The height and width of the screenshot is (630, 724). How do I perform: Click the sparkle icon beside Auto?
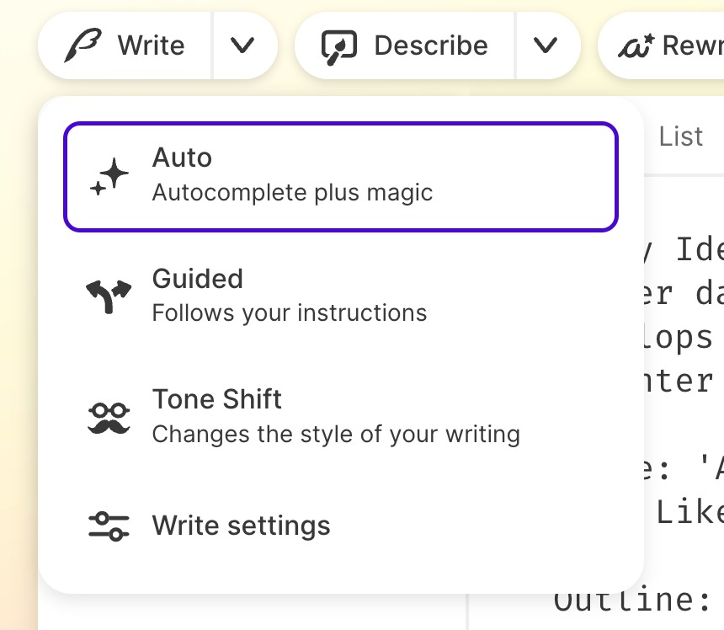(109, 177)
